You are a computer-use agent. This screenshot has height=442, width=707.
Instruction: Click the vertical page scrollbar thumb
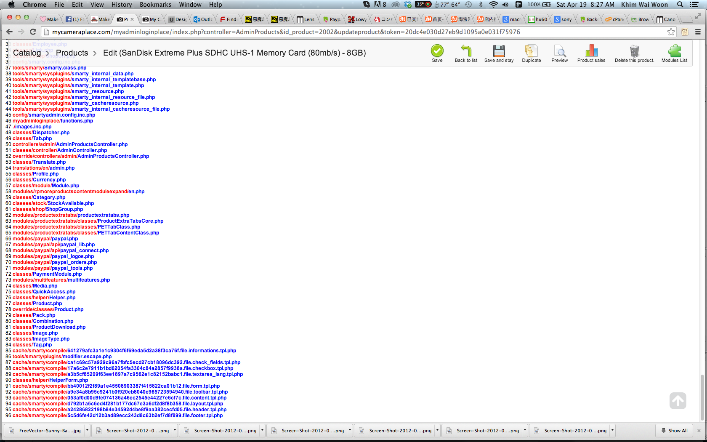[x=702, y=397]
